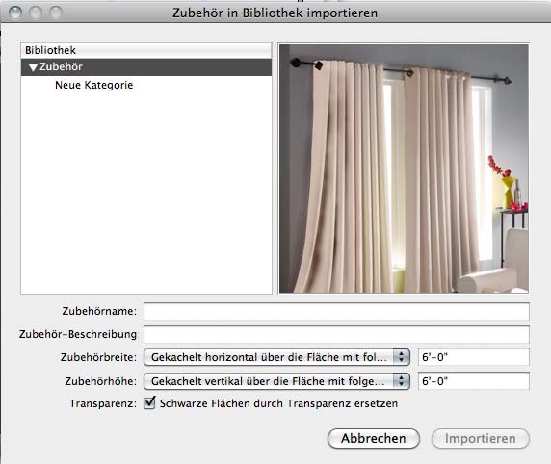Select the Zubehör library row
The height and width of the screenshot is (464, 551).
pos(146,67)
